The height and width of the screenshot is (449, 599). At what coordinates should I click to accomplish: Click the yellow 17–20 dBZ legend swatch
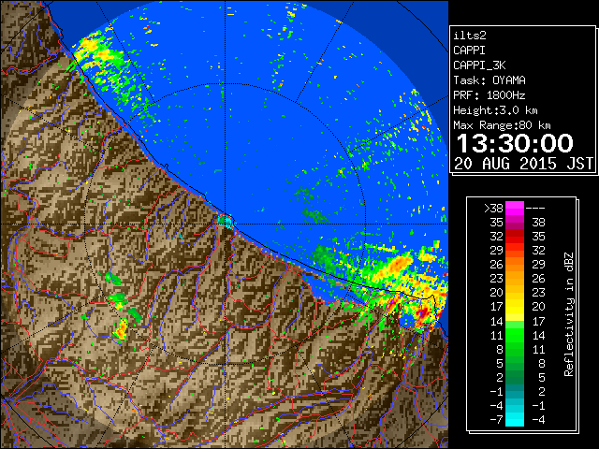[x=515, y=307]
